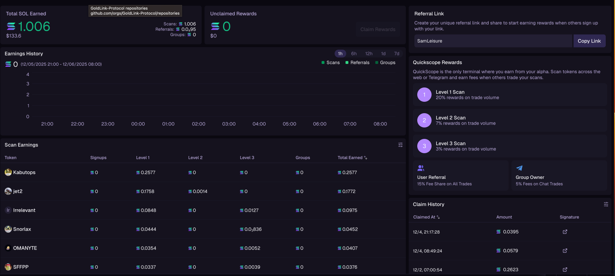The height and width of the screenshot is (276, 615).
Task: Open signature link for the 0.2623 claim
Action: [x=565, y=270]
